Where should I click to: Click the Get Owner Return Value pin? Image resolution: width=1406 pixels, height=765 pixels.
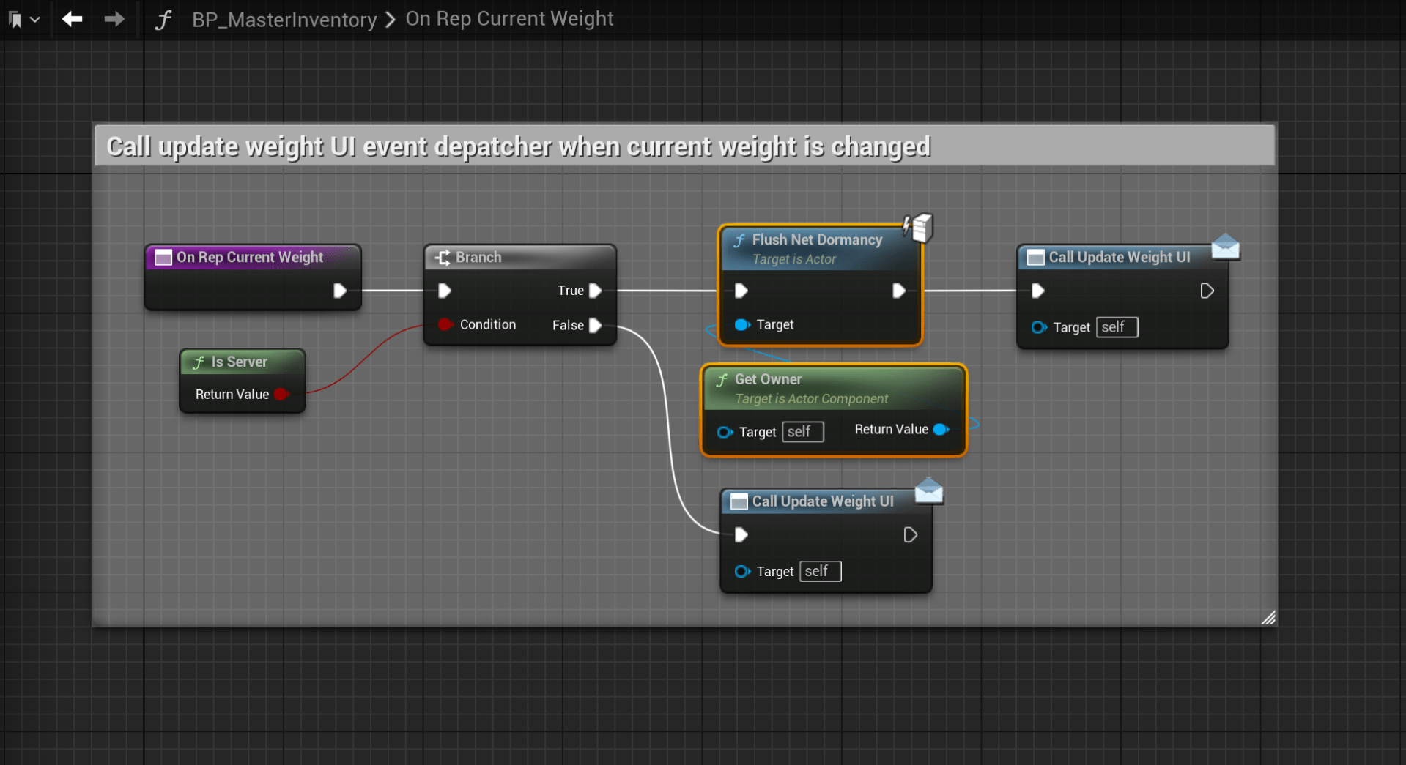tap(941, 429)
